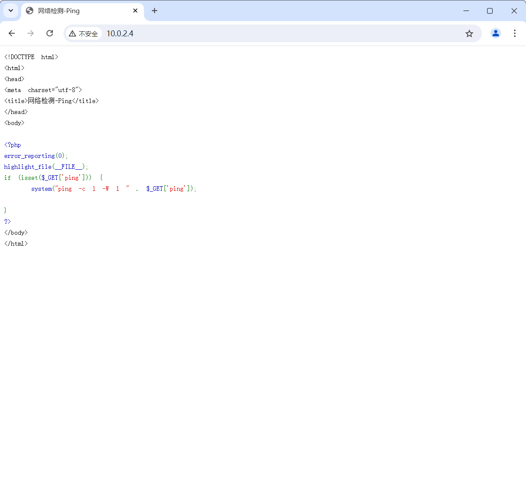Image resolution: width=526 pixels, height=491 pixels.
Task: Bookmark this page with the star icon
Action: tap(469, 33)
